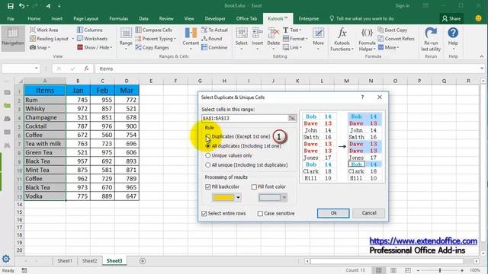The height and width of the screenshot is (274, 488).
Task: Click the Sign in link
Action: [x=403, y=6]
